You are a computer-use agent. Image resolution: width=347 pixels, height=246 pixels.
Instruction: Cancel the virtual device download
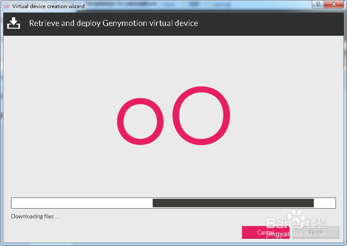[265, 232]
